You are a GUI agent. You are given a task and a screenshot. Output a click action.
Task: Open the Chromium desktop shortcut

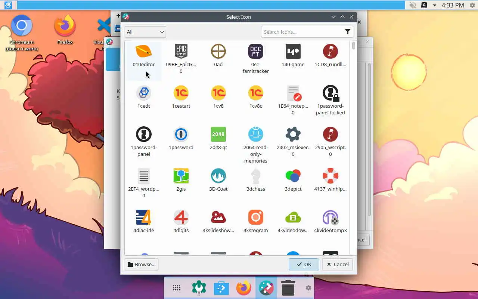(x=22, y=34)
